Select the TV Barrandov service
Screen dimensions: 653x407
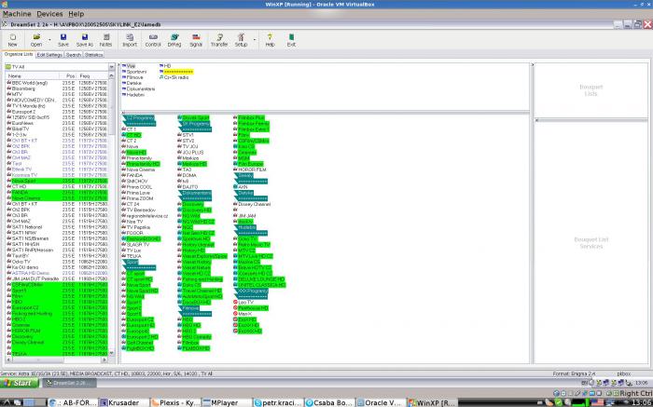point(138,210)
